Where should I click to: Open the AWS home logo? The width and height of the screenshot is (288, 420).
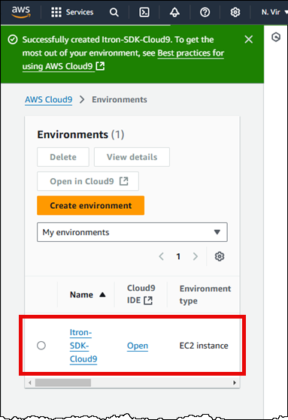coord(21,12)
